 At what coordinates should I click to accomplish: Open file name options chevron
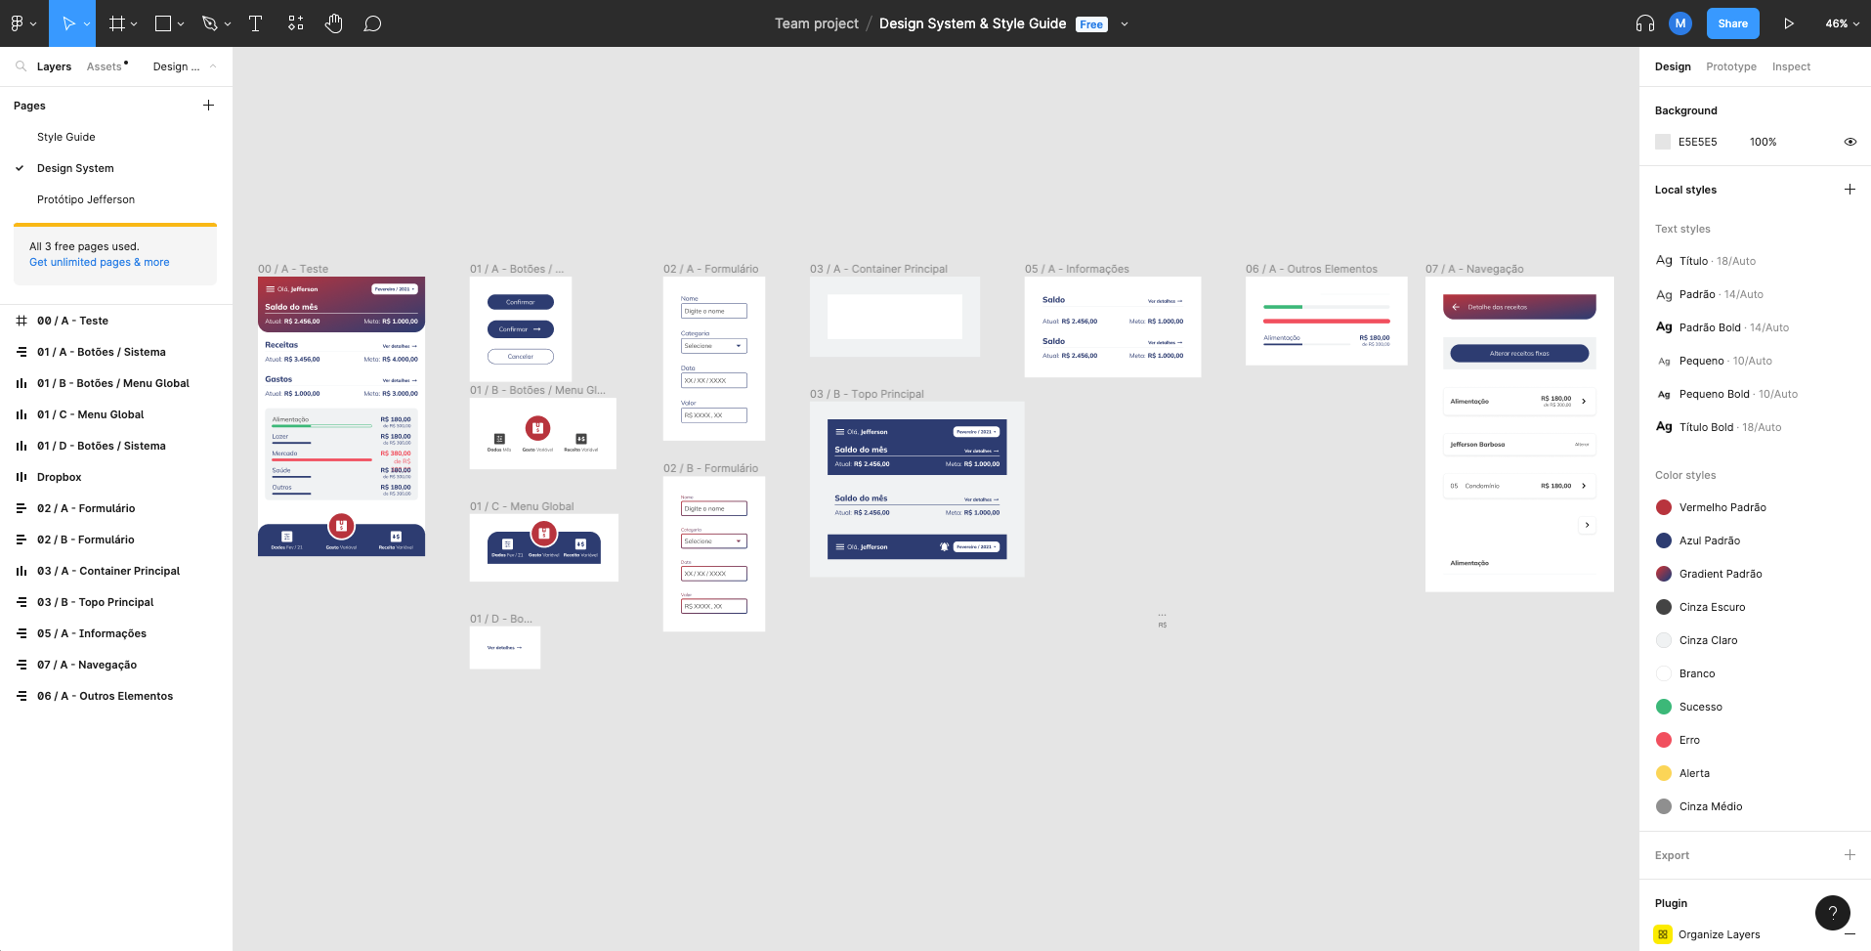(1125, 24)
